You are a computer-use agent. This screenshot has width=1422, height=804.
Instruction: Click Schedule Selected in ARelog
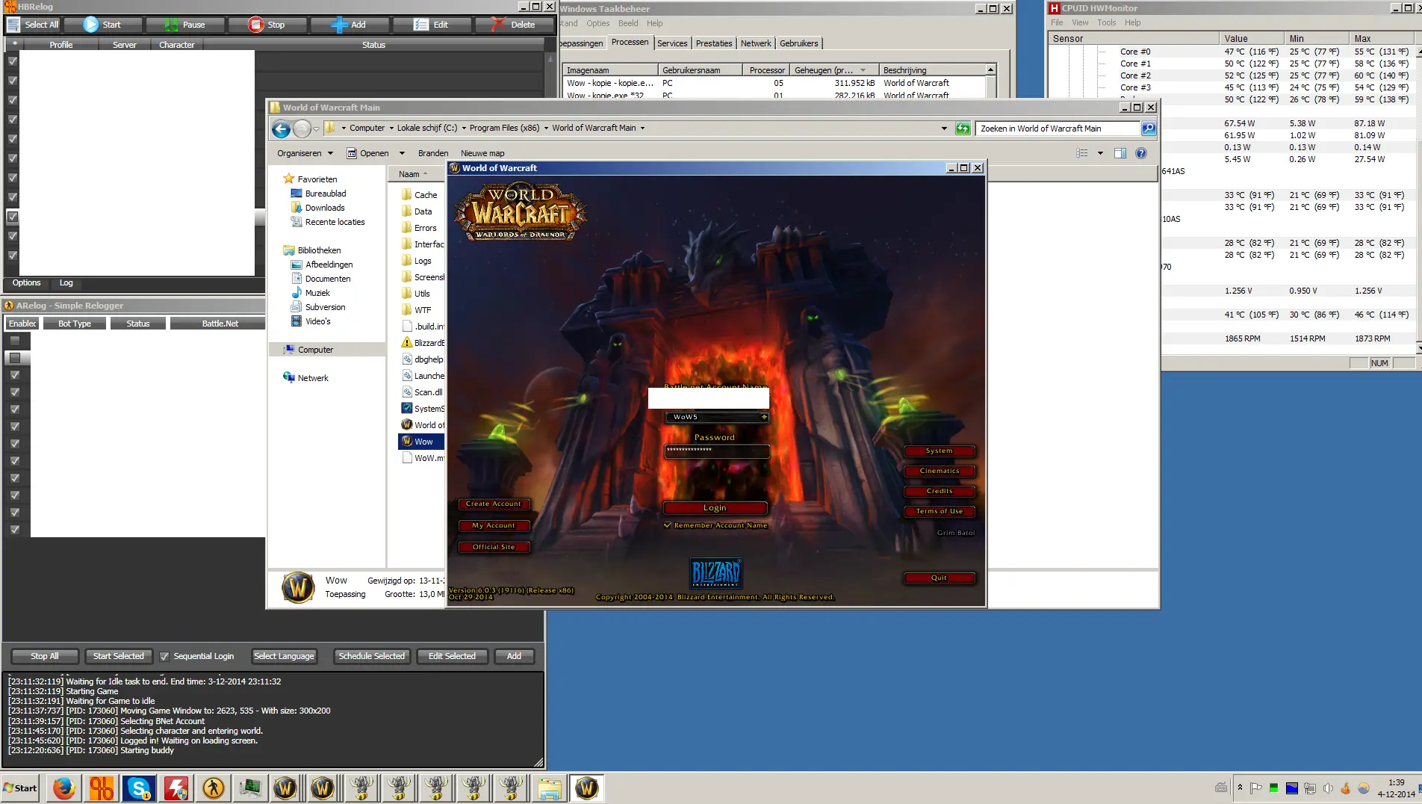371,657
